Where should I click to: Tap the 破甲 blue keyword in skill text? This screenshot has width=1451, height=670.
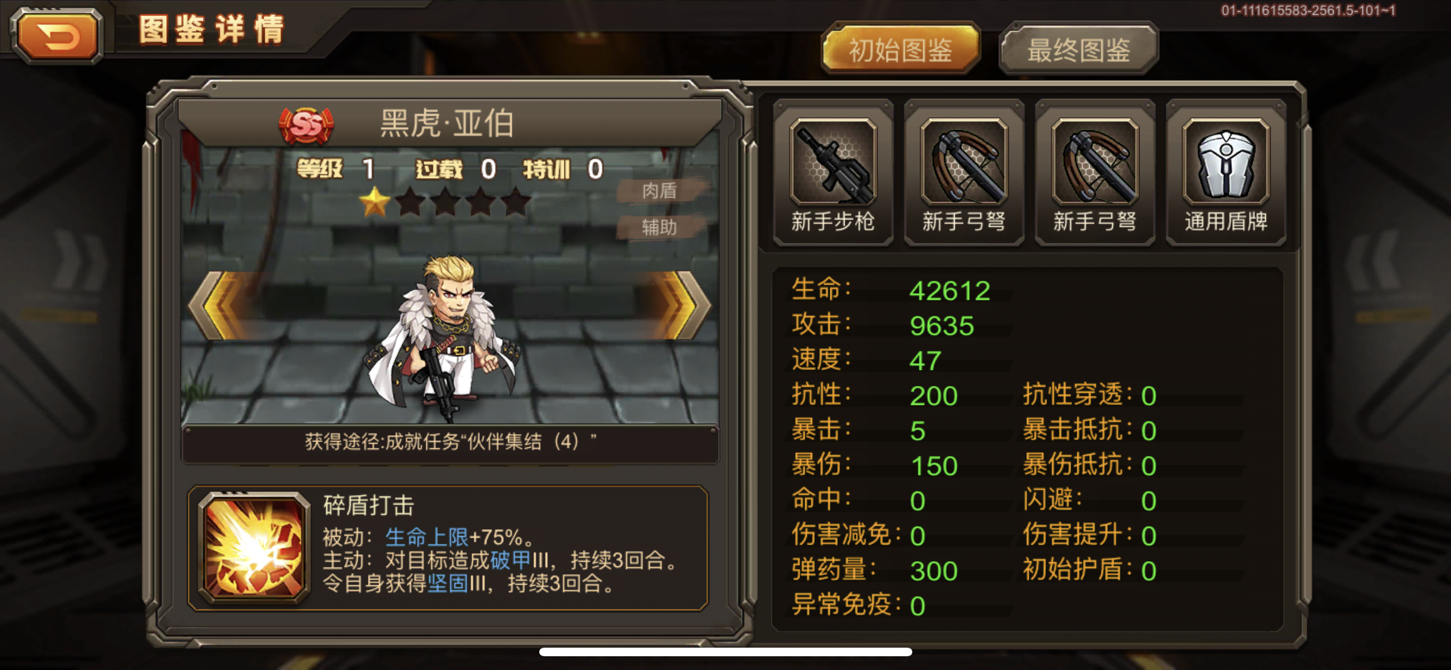click(511, 560)
